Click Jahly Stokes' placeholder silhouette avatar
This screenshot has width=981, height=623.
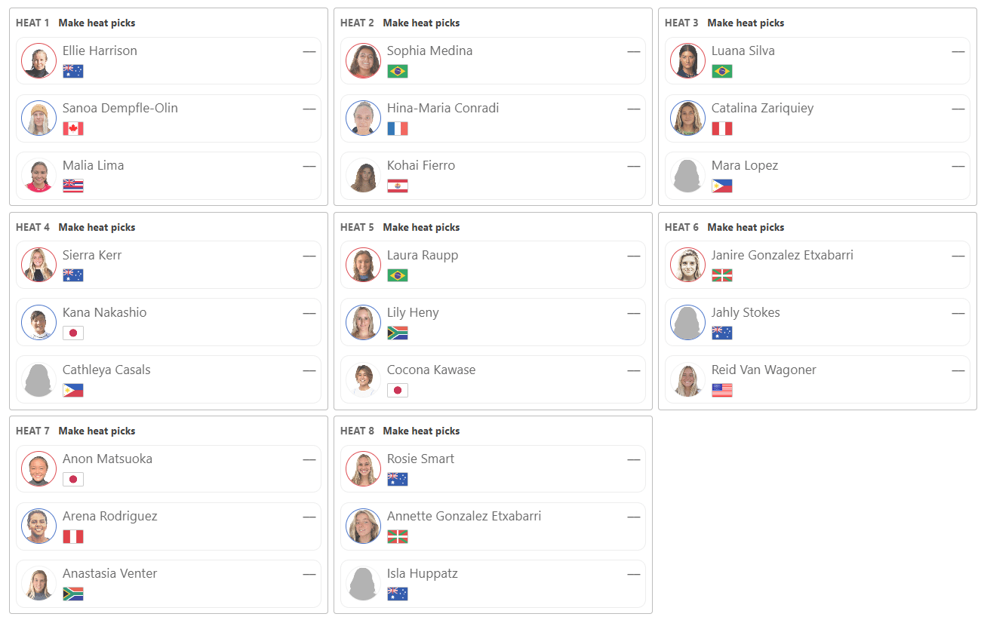(688, 323)
